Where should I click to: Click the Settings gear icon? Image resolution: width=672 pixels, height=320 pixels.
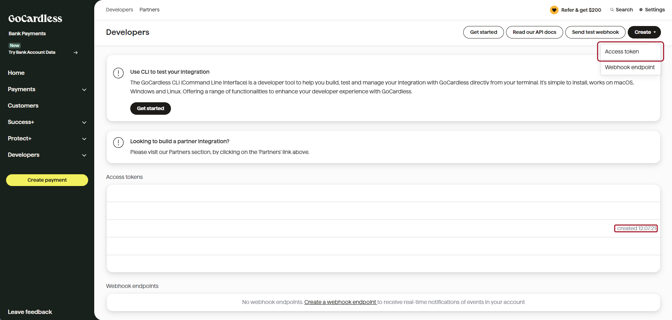coord(641,10)
